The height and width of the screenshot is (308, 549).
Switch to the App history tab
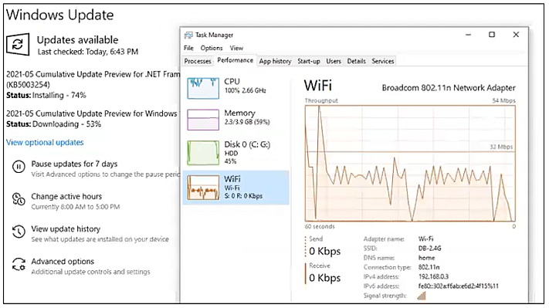275,61
